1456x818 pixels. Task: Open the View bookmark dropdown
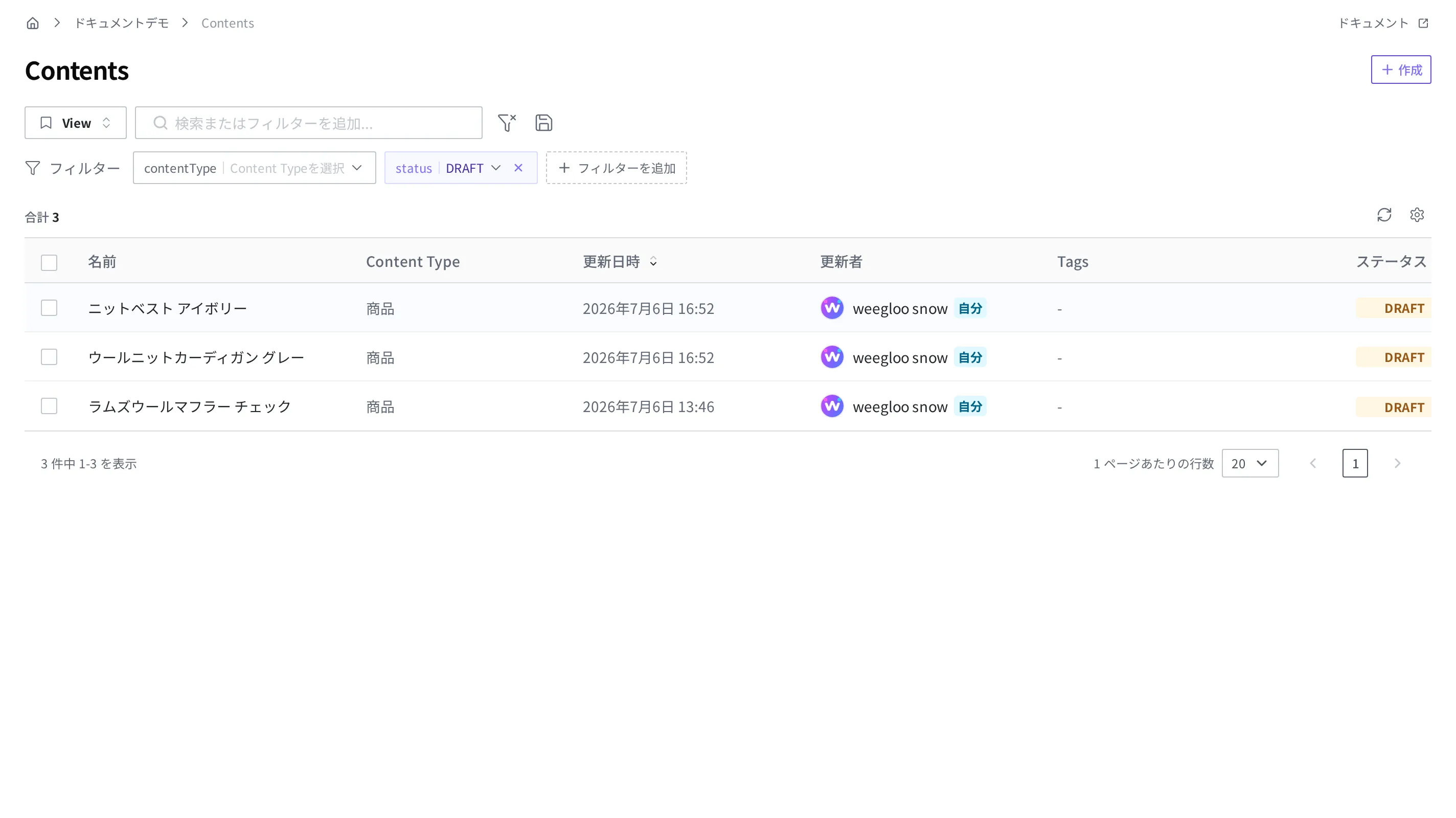tap(75, 123)
